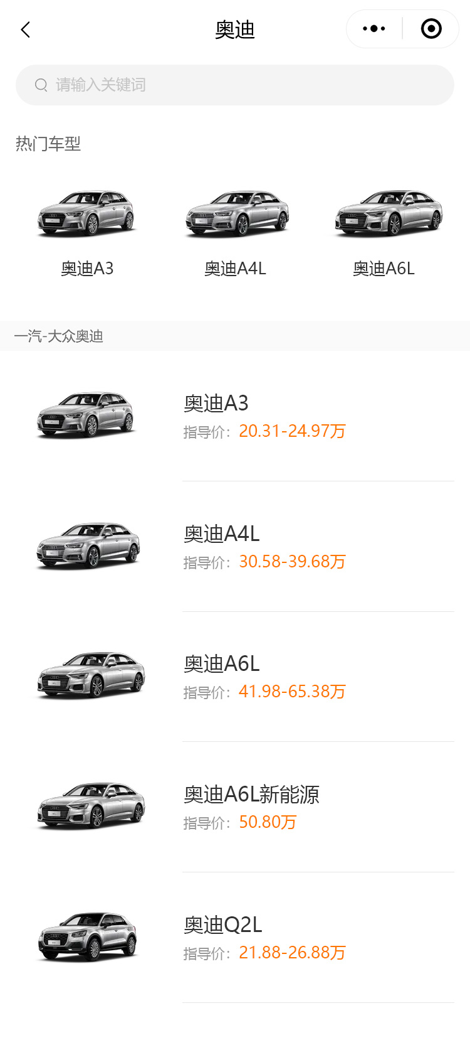The height and width of the screenshot is (1045, 470).
Task: Select hot model Audi A6L car image
Action: pos(387,214)
